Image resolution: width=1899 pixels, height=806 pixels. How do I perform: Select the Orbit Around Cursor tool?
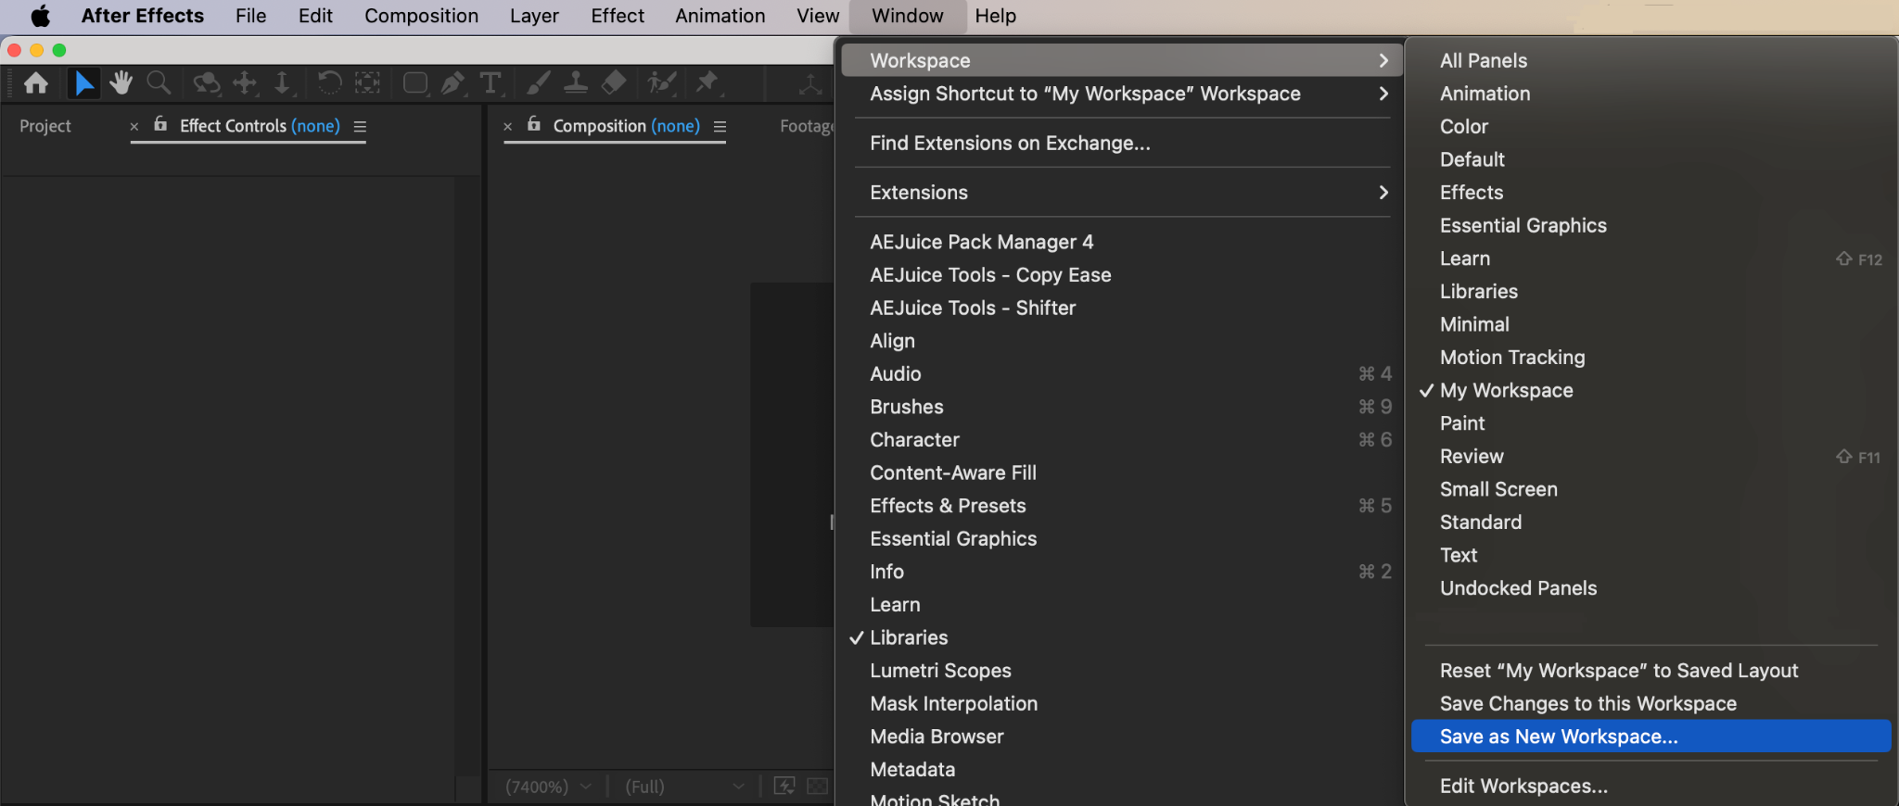coord(206,83)
